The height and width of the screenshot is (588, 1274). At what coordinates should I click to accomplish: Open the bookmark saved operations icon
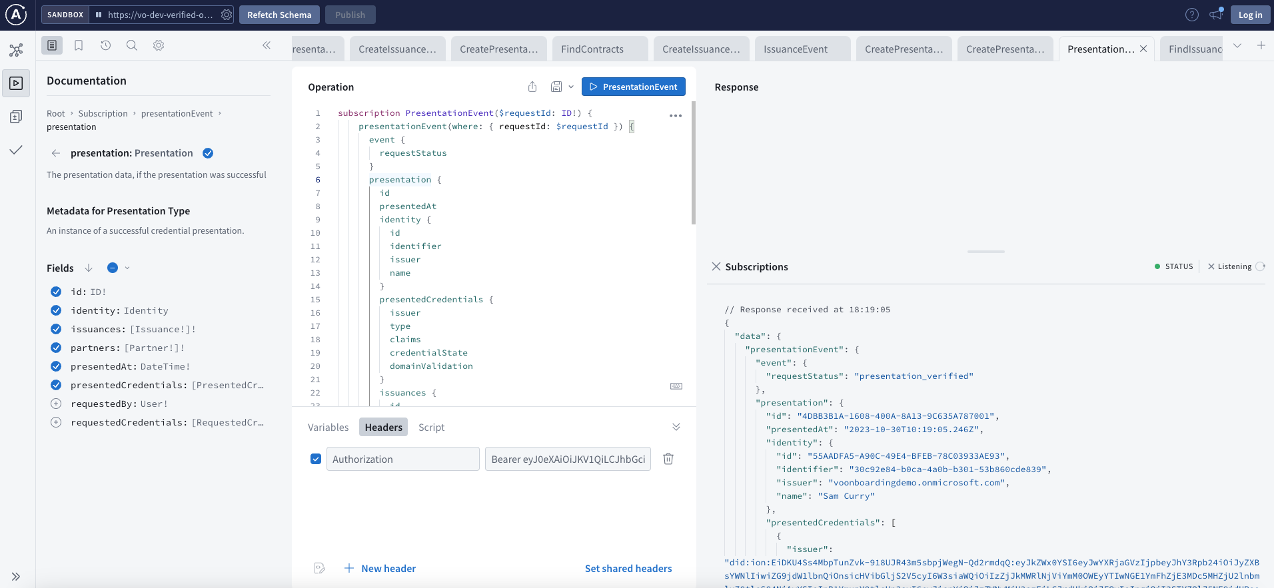[79, 45]
